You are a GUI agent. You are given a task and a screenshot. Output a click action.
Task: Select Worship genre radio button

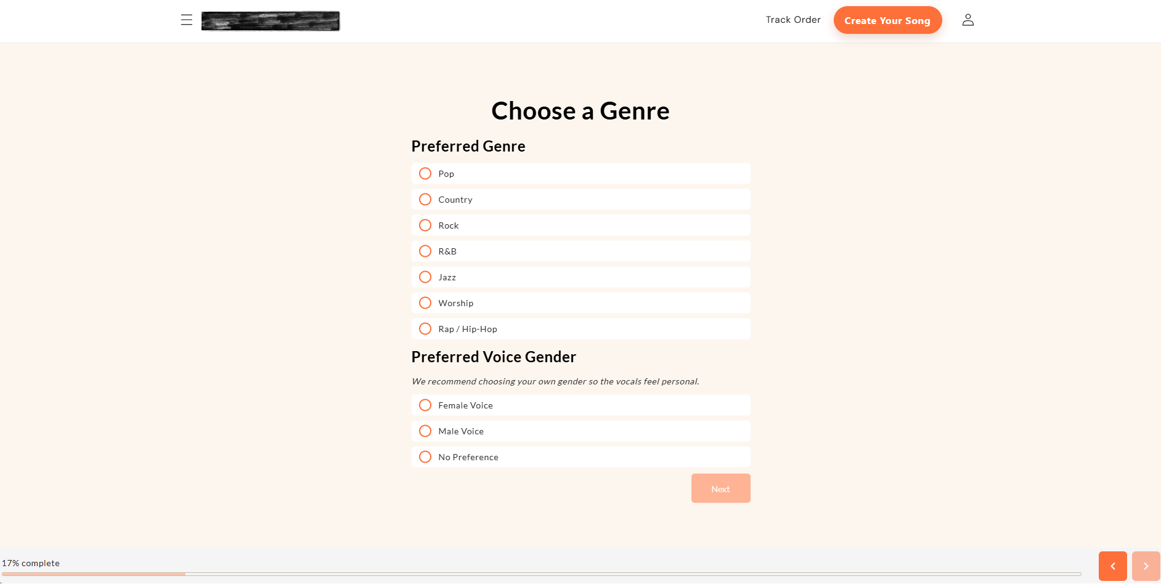(425, 303)
